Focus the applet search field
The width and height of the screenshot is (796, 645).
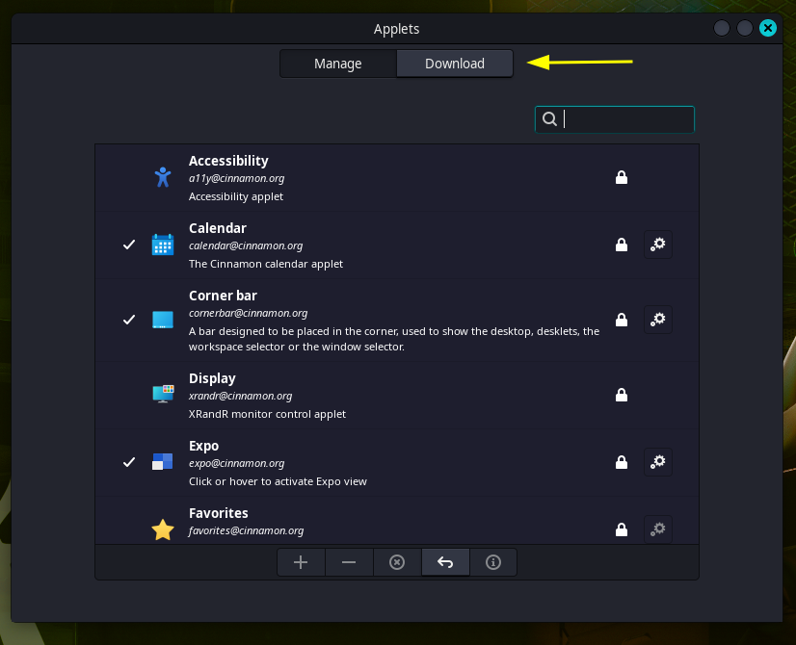point(624,119)
